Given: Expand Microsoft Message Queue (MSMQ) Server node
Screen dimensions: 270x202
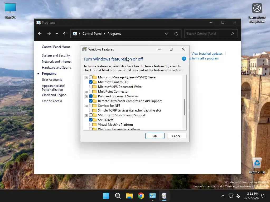Looking at the screenshot, I should pos(86,78).
